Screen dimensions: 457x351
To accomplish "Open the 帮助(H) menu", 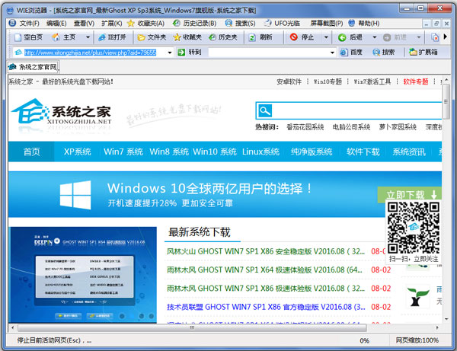I will point(364,23).
